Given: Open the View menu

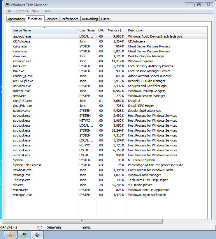Looking at the screenshot, I should (x=36, y=11).
